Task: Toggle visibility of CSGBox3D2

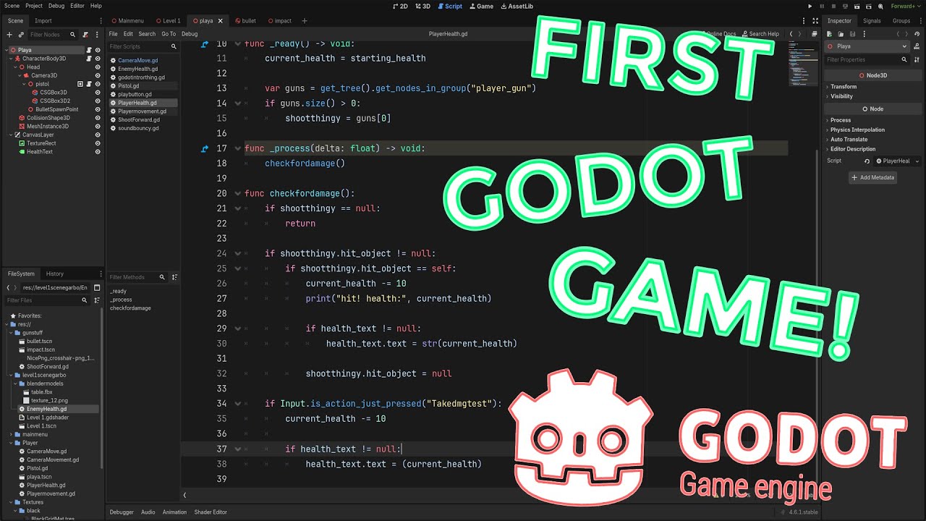Action: (x=98, y=101)
